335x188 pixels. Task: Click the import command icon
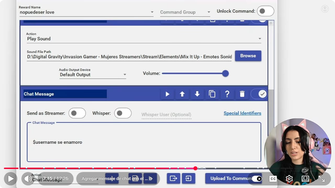[188, 179]
